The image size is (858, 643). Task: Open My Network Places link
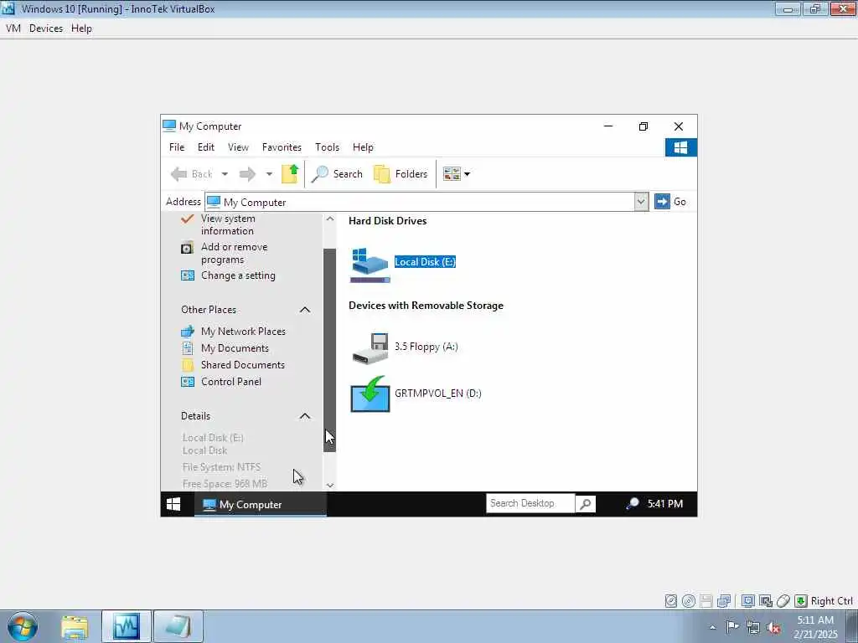pos(243,332)
